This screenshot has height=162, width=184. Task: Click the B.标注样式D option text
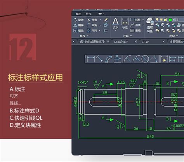click(24, 111)
